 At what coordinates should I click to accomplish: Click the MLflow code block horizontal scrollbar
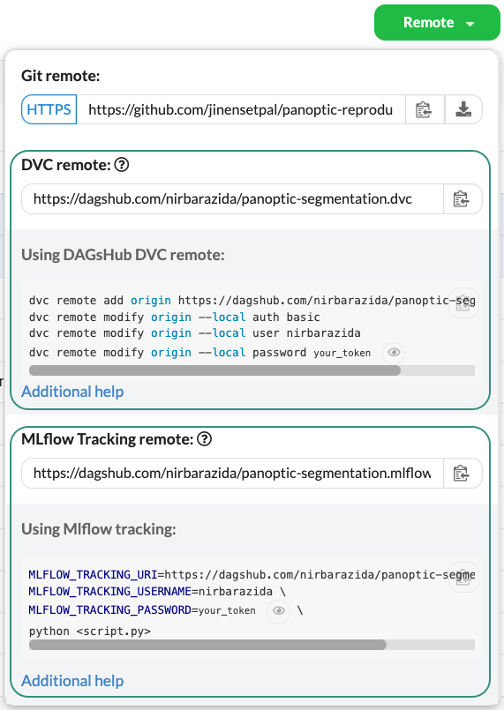click(207, 645)
